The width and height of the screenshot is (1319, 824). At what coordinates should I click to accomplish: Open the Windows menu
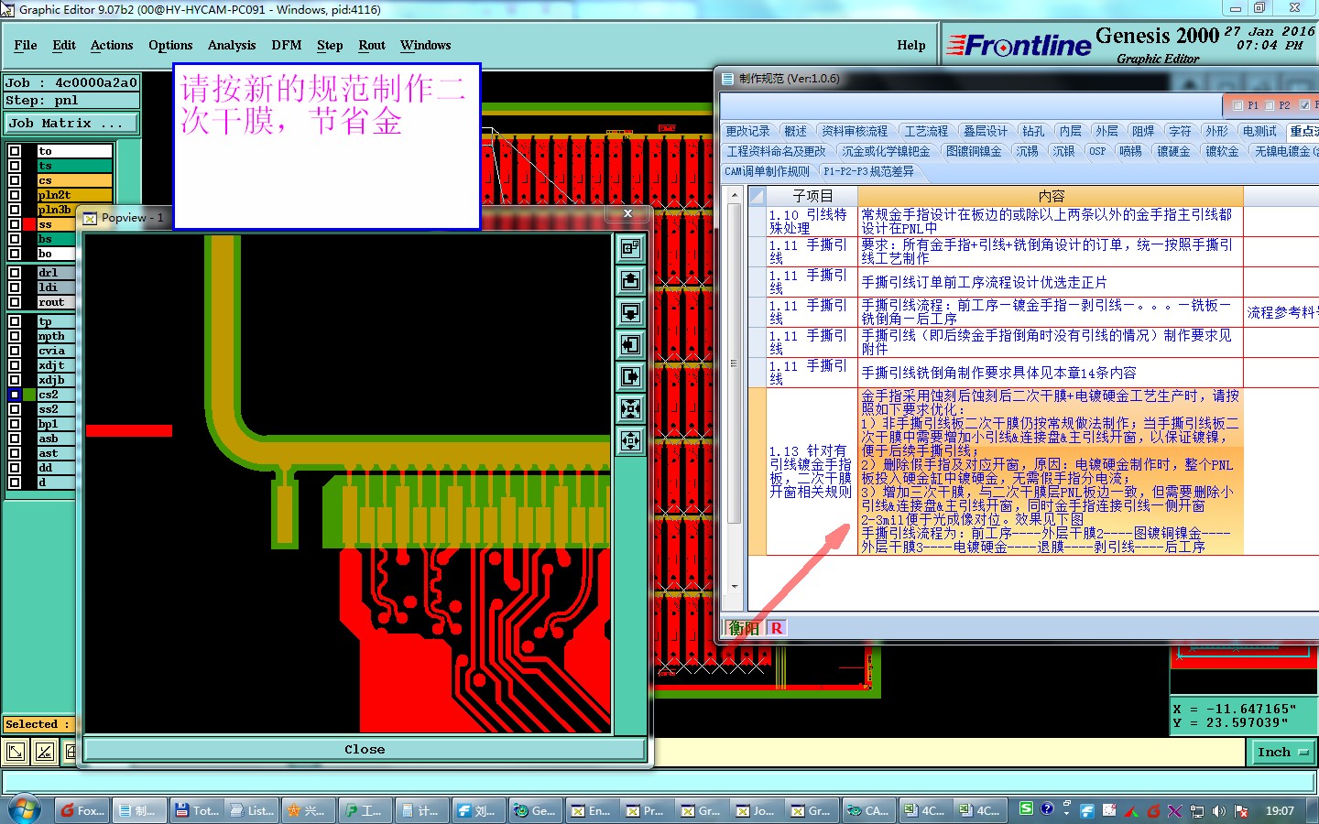(x=425, y=45)
